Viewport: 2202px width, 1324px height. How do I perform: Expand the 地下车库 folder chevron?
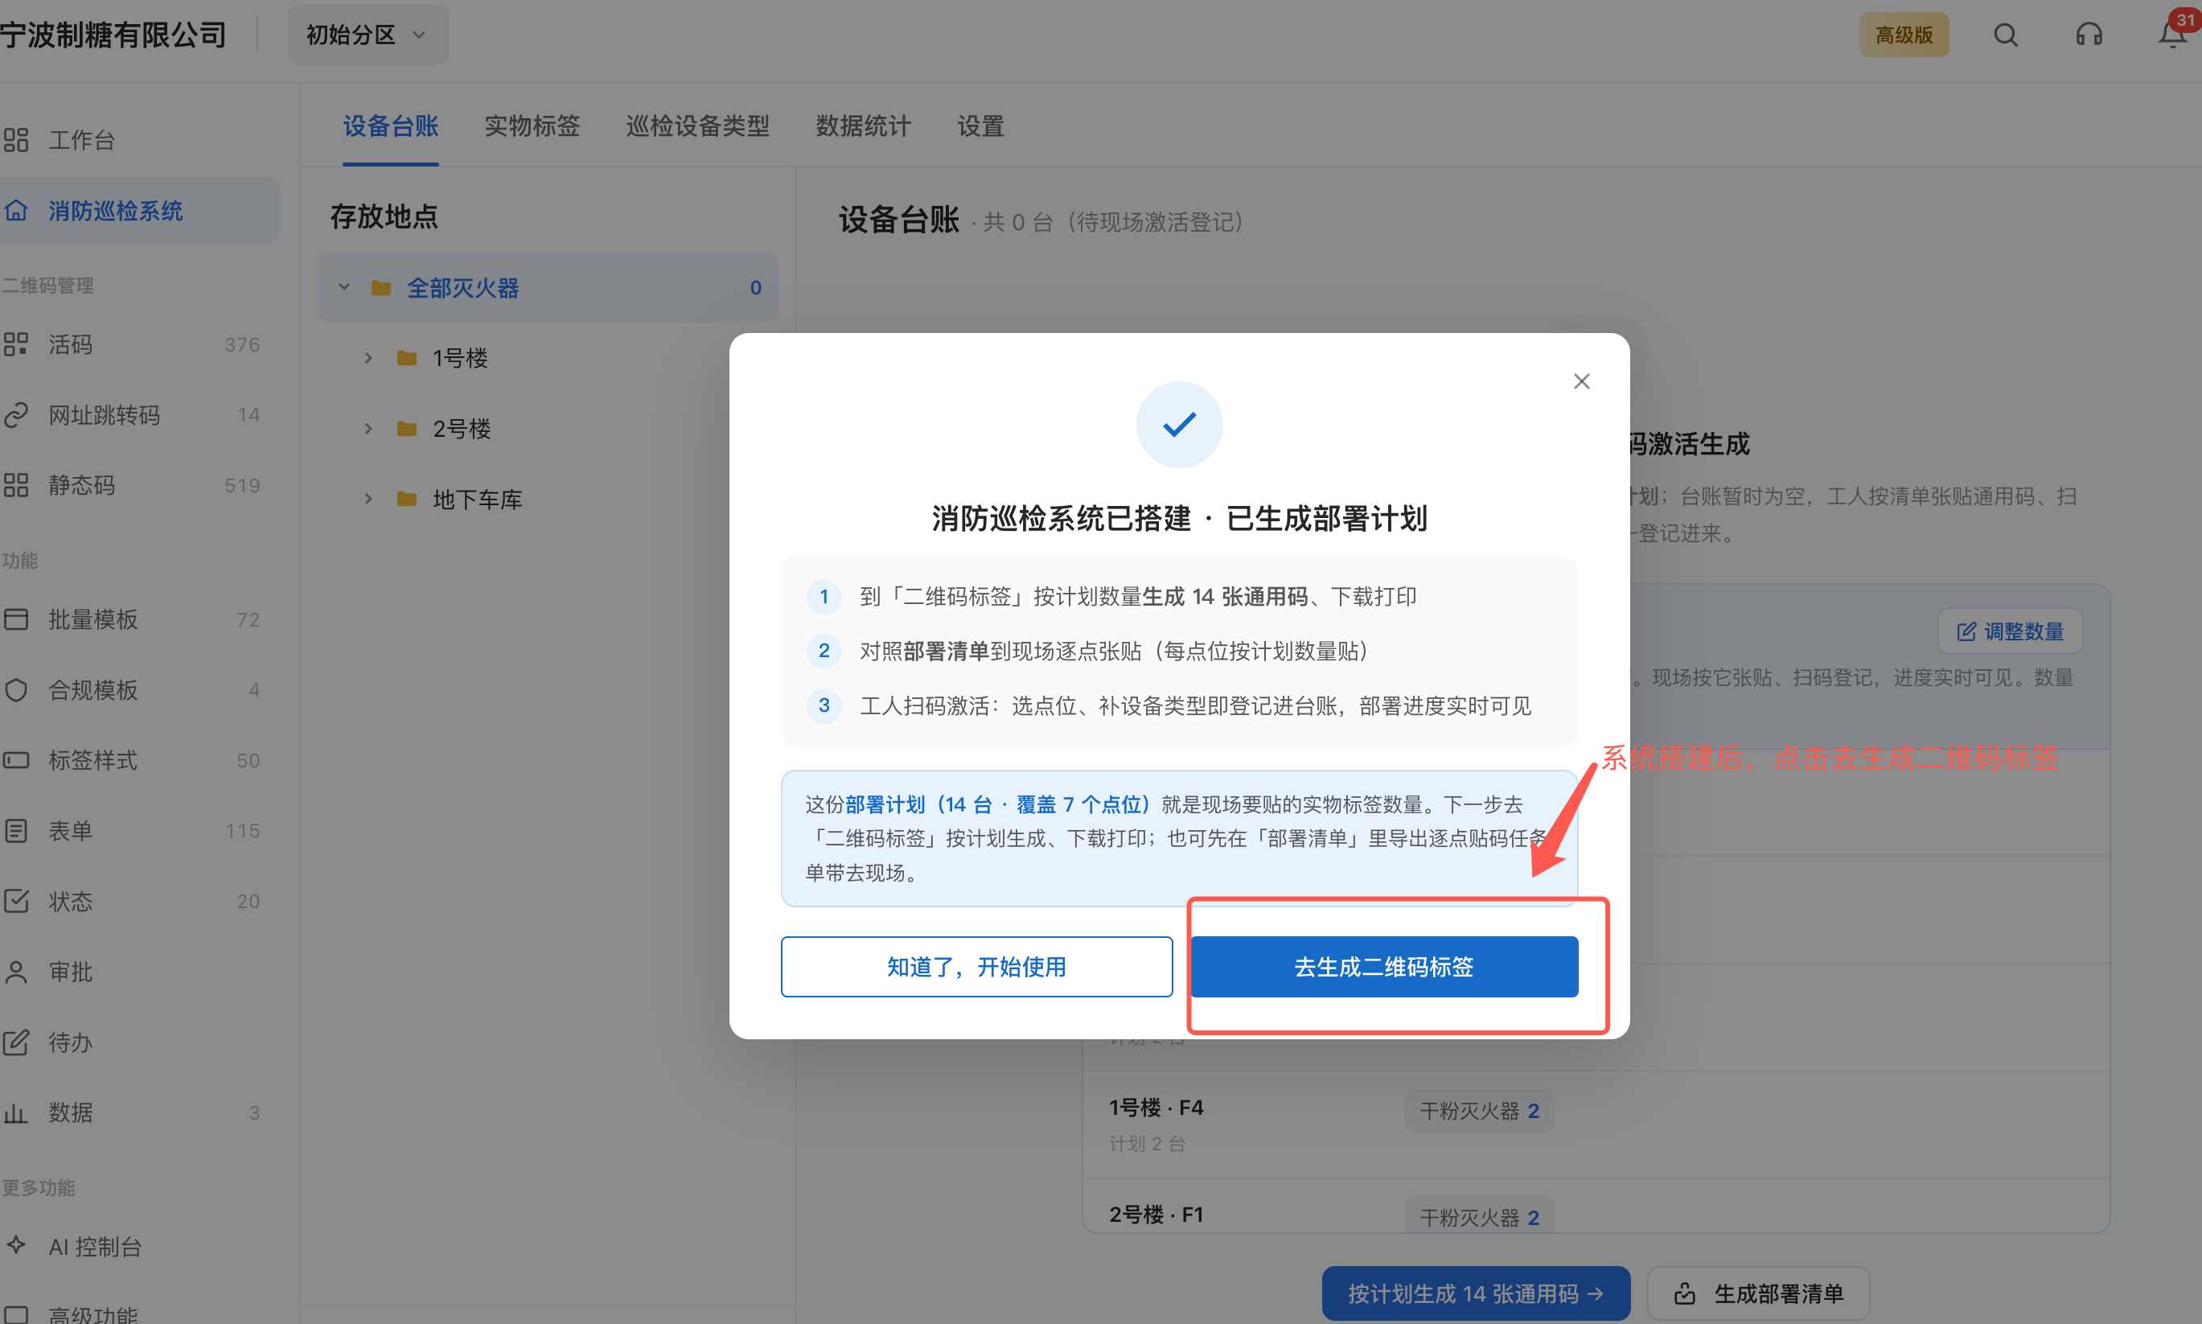368,499
